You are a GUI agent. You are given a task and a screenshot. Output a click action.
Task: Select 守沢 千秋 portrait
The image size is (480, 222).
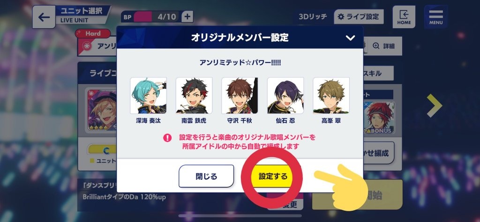pyautogui.click(x=240, y=96)
